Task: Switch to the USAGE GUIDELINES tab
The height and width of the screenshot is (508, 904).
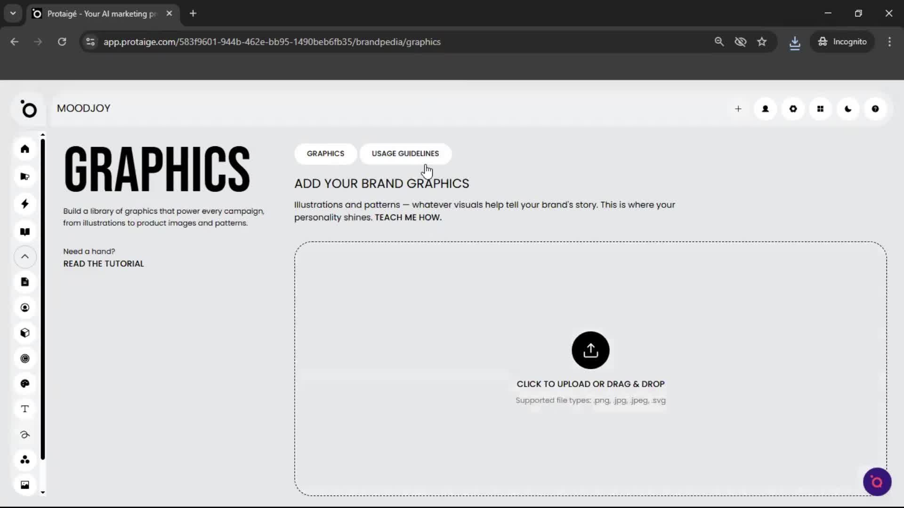Action: (405, 154)
